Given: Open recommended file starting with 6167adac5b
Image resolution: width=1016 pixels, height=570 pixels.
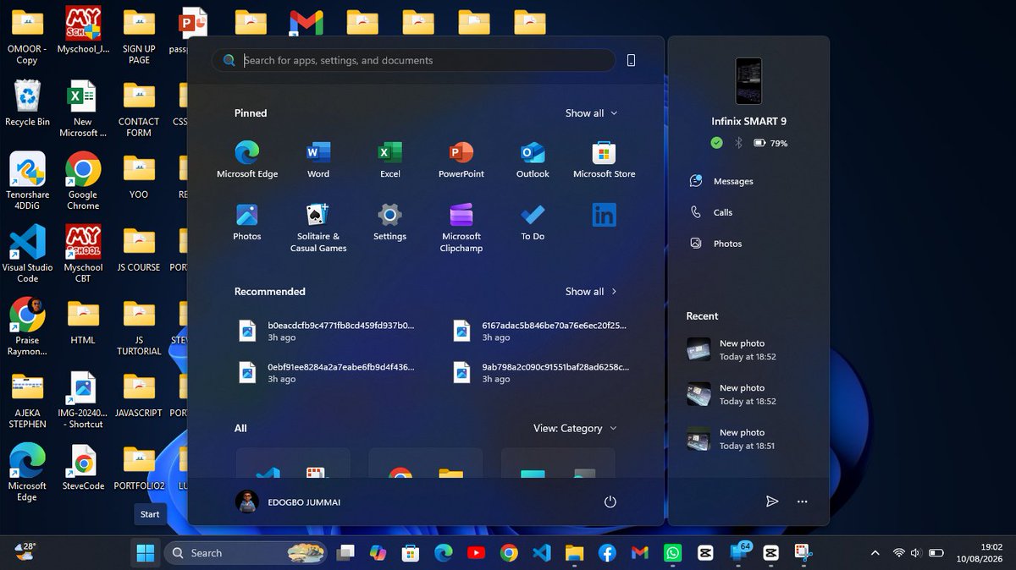Looking at the screenshot, I should [543, 331].
